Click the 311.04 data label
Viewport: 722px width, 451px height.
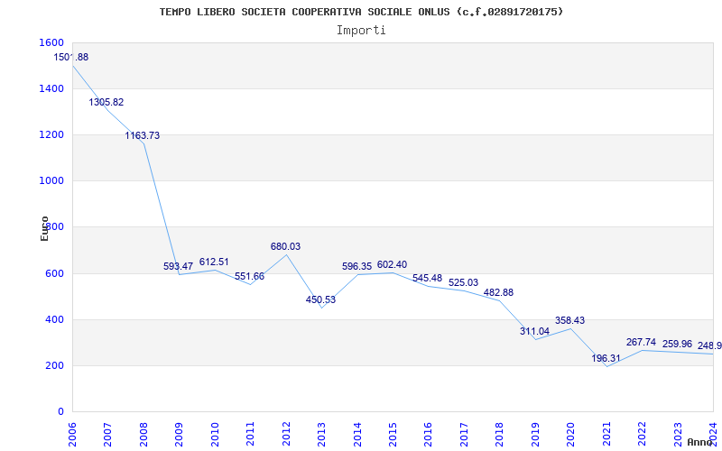click(534, 331)
